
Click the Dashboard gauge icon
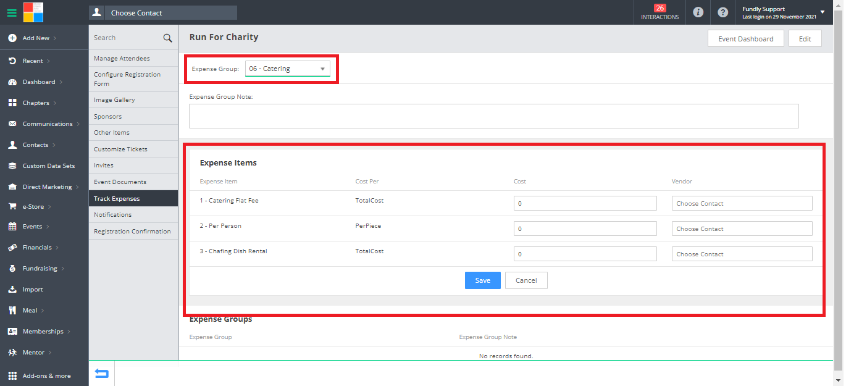[12, 82]
